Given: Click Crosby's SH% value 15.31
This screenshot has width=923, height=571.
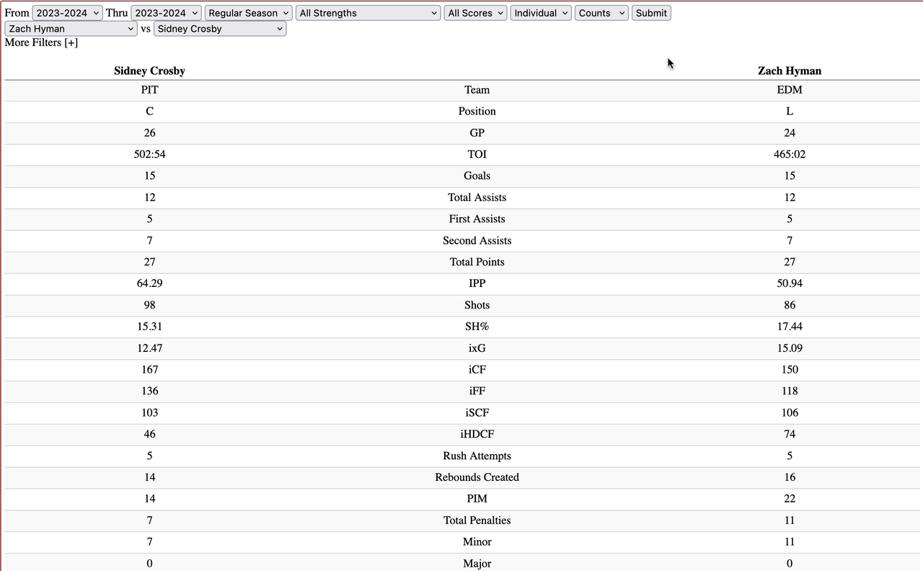Looking at the screenshot, I should pos(149,327).
